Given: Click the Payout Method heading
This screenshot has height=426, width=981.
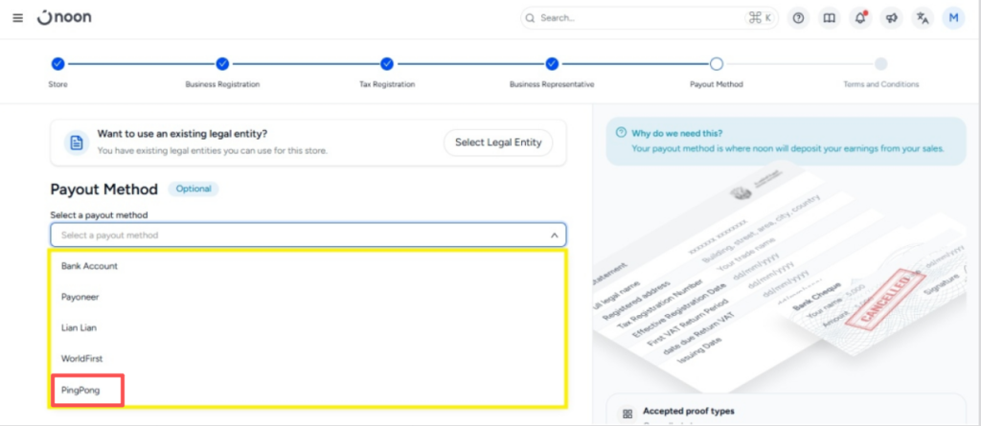Looking at the screenshot, I should 103,189.
